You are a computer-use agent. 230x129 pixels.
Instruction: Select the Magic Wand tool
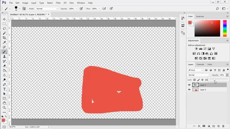coord(4,33)
